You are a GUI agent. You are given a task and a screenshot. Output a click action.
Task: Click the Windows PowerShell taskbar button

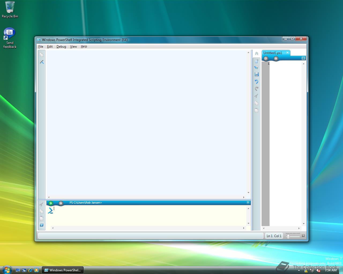tap(63, 270)
